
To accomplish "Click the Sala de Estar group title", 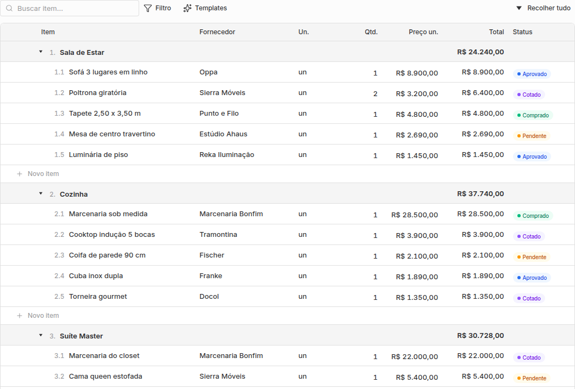I will click(82, 53).
